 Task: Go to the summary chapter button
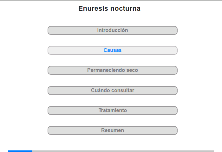(113, 130)
